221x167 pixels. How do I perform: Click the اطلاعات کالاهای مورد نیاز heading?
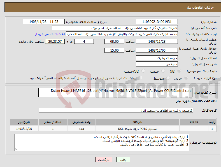point(196,101)
